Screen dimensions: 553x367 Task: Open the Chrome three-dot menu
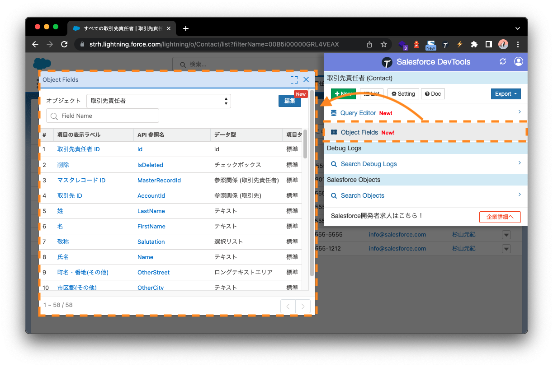(x=518, y=44)
